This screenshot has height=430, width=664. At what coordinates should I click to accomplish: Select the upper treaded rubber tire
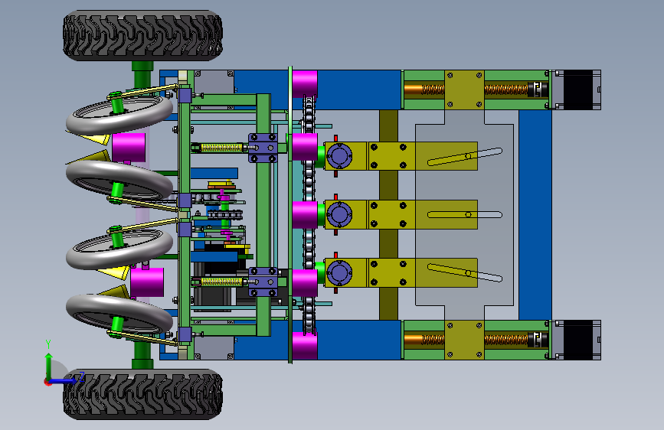tap(142, 35)
